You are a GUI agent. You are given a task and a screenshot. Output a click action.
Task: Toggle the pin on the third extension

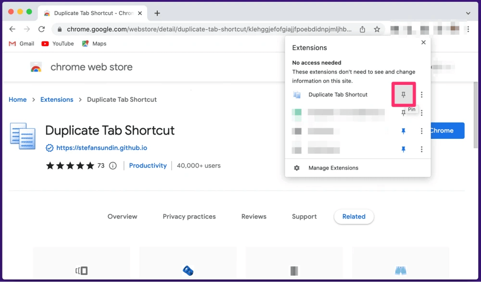point(403,131)
